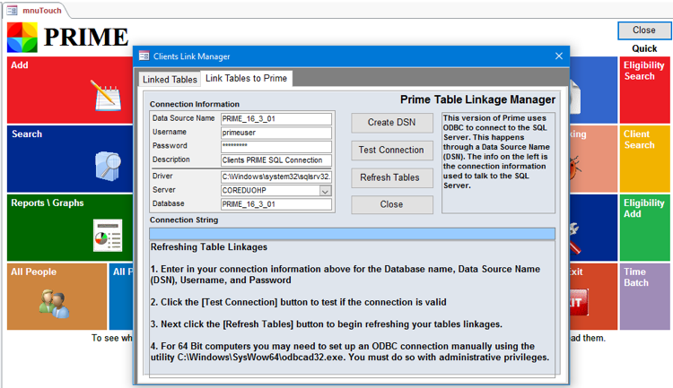Click the Test Connection button
673x388 pixels.
pos(390,150)
